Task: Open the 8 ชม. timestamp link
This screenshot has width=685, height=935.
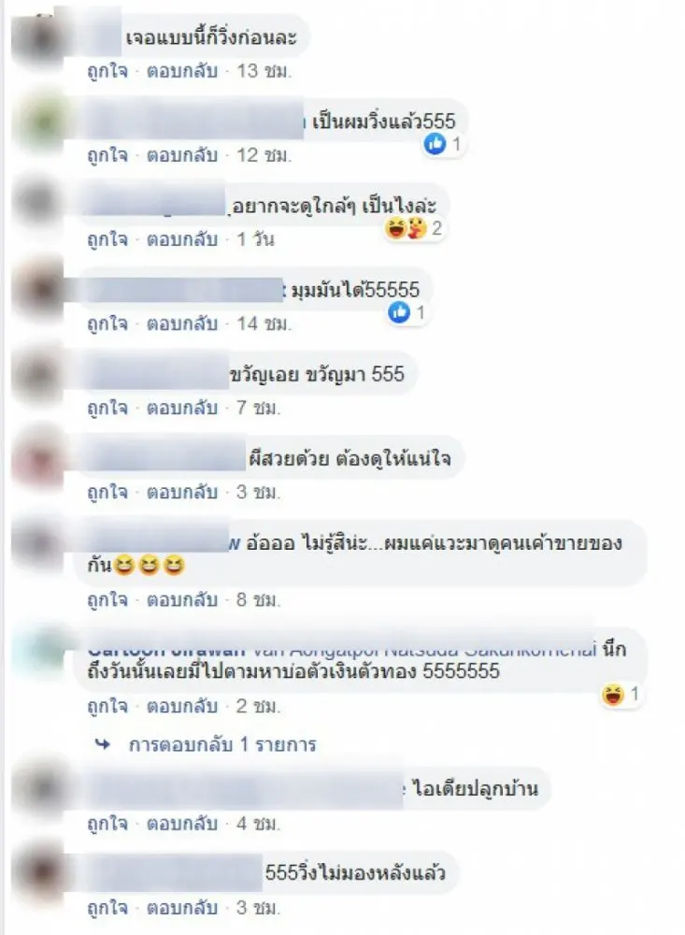Action: (x=258, y=599)
